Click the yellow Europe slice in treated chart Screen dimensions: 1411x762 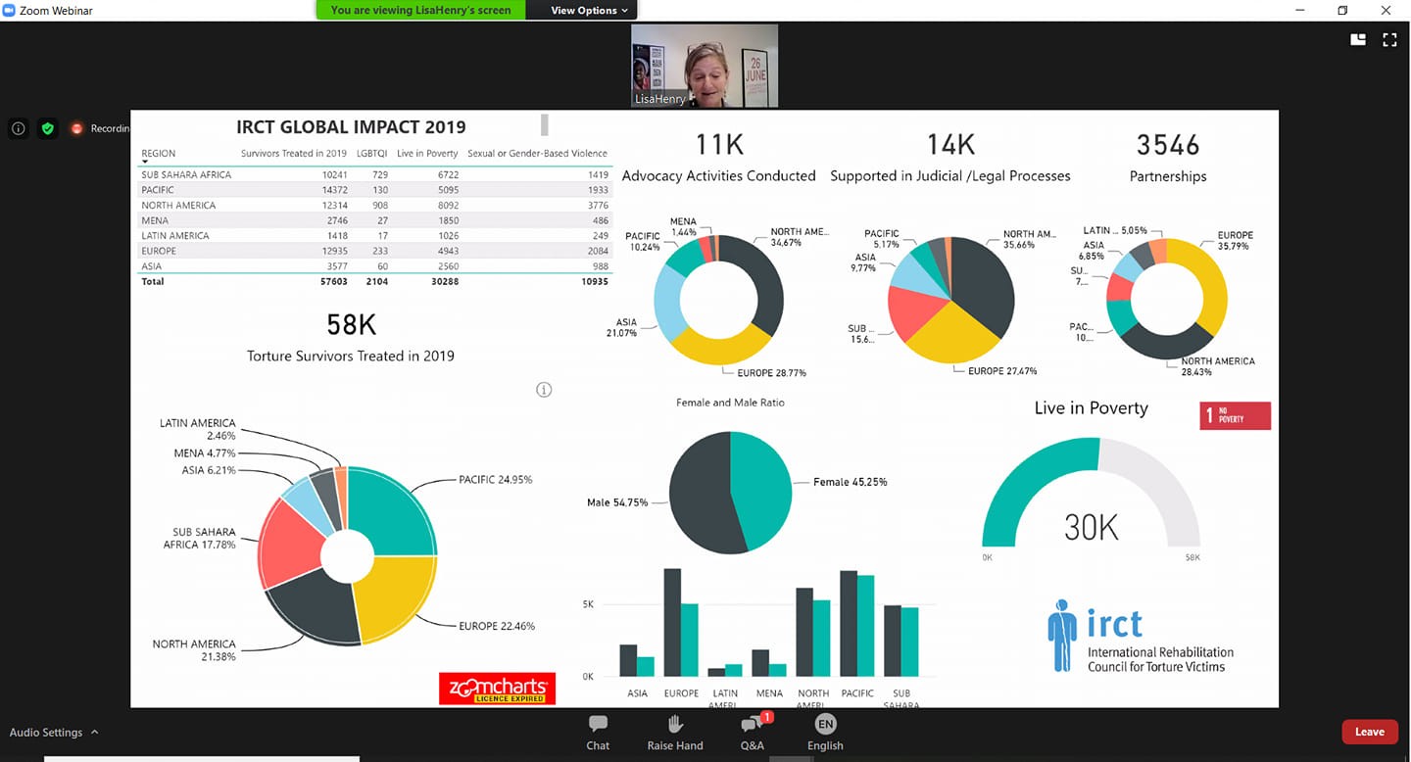point(395,598)
